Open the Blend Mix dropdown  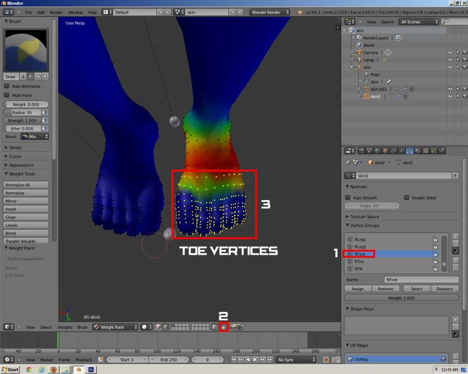pyautogui.click(x=35, y=137)
